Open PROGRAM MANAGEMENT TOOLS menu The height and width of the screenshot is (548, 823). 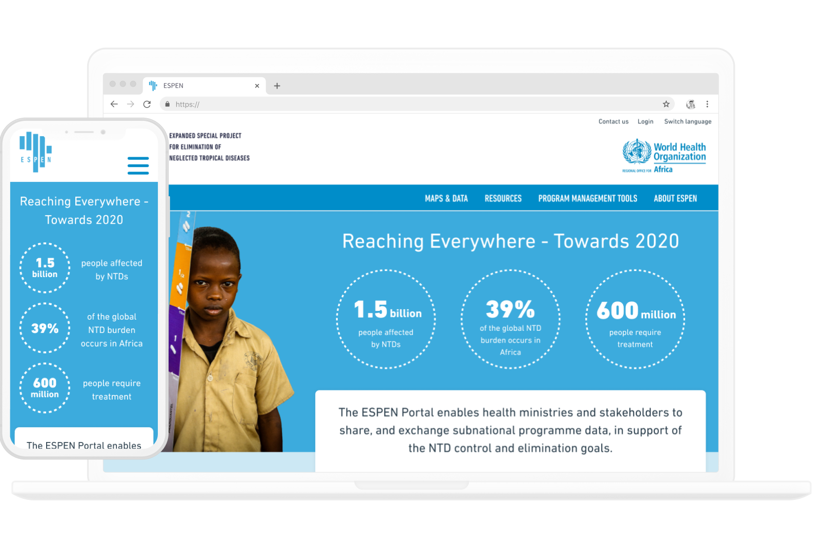[x=588, y=198]
